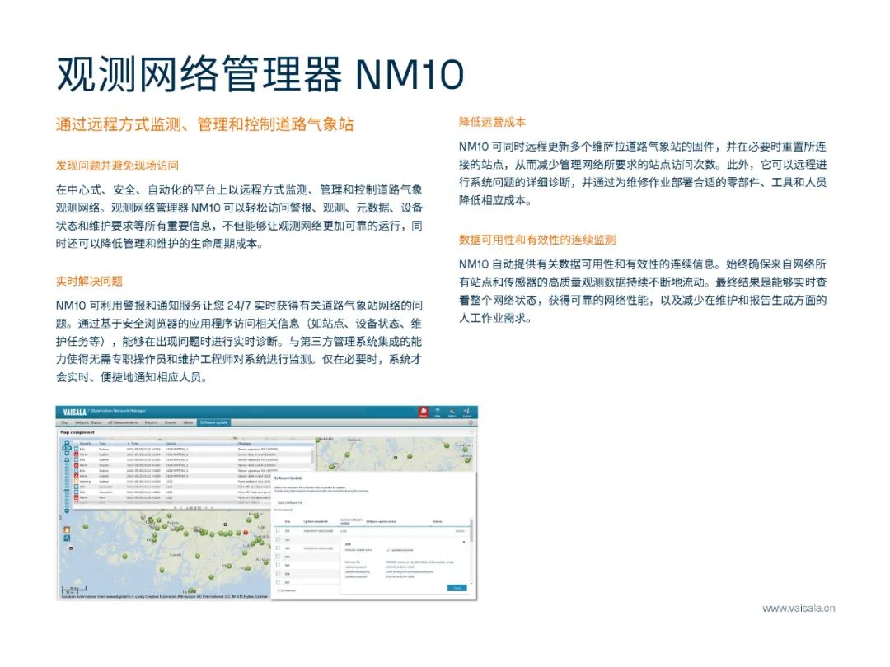
Task: Click the Vaisala logo in the app header
Action: pos(75,412)
